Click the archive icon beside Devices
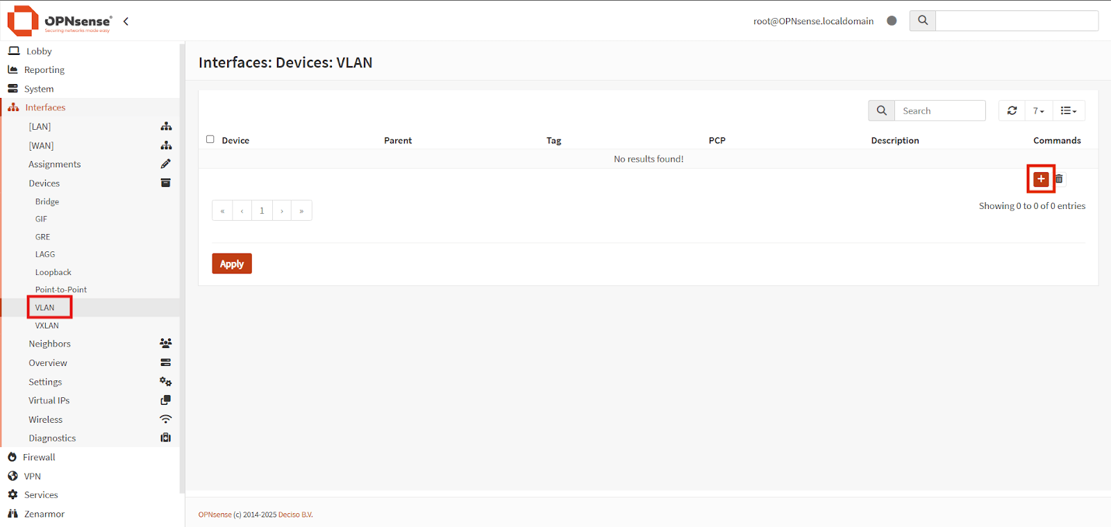This screenshot has width=1111, height=527. (x=165, y=183)
